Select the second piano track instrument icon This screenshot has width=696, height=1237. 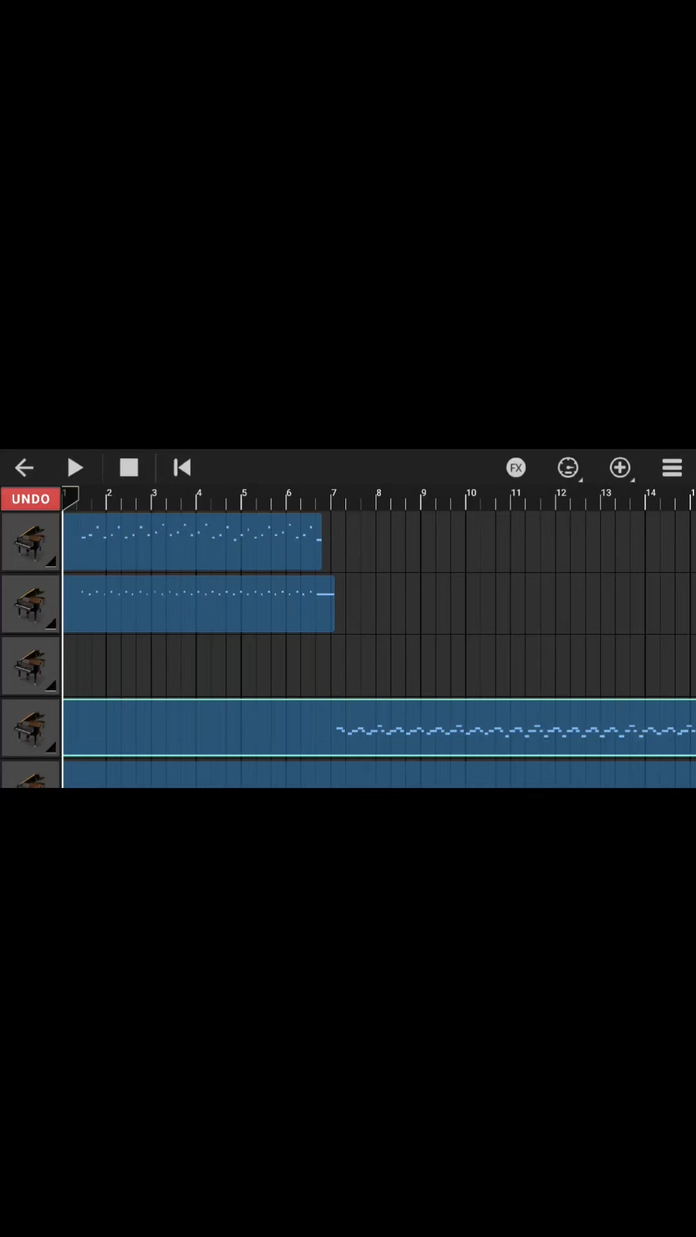pyautogui.click(x=30, y=604)
